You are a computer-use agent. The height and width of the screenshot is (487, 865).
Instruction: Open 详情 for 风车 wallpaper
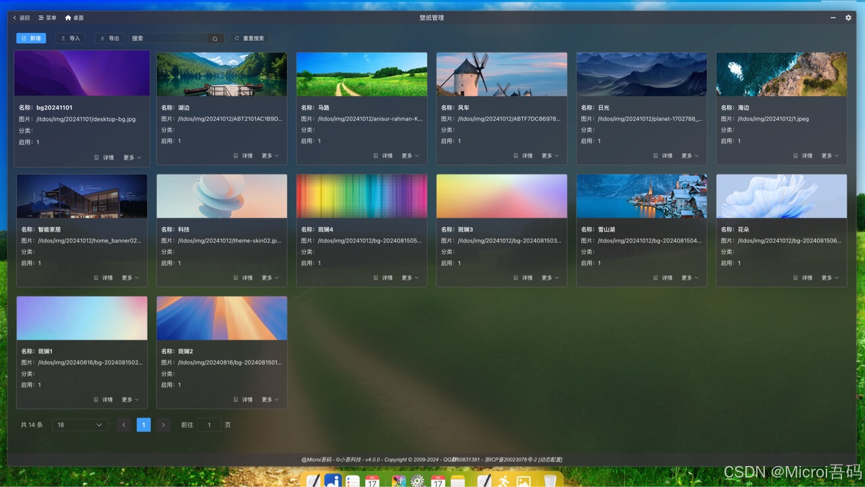pyautogui.click(x=523, y=156)
